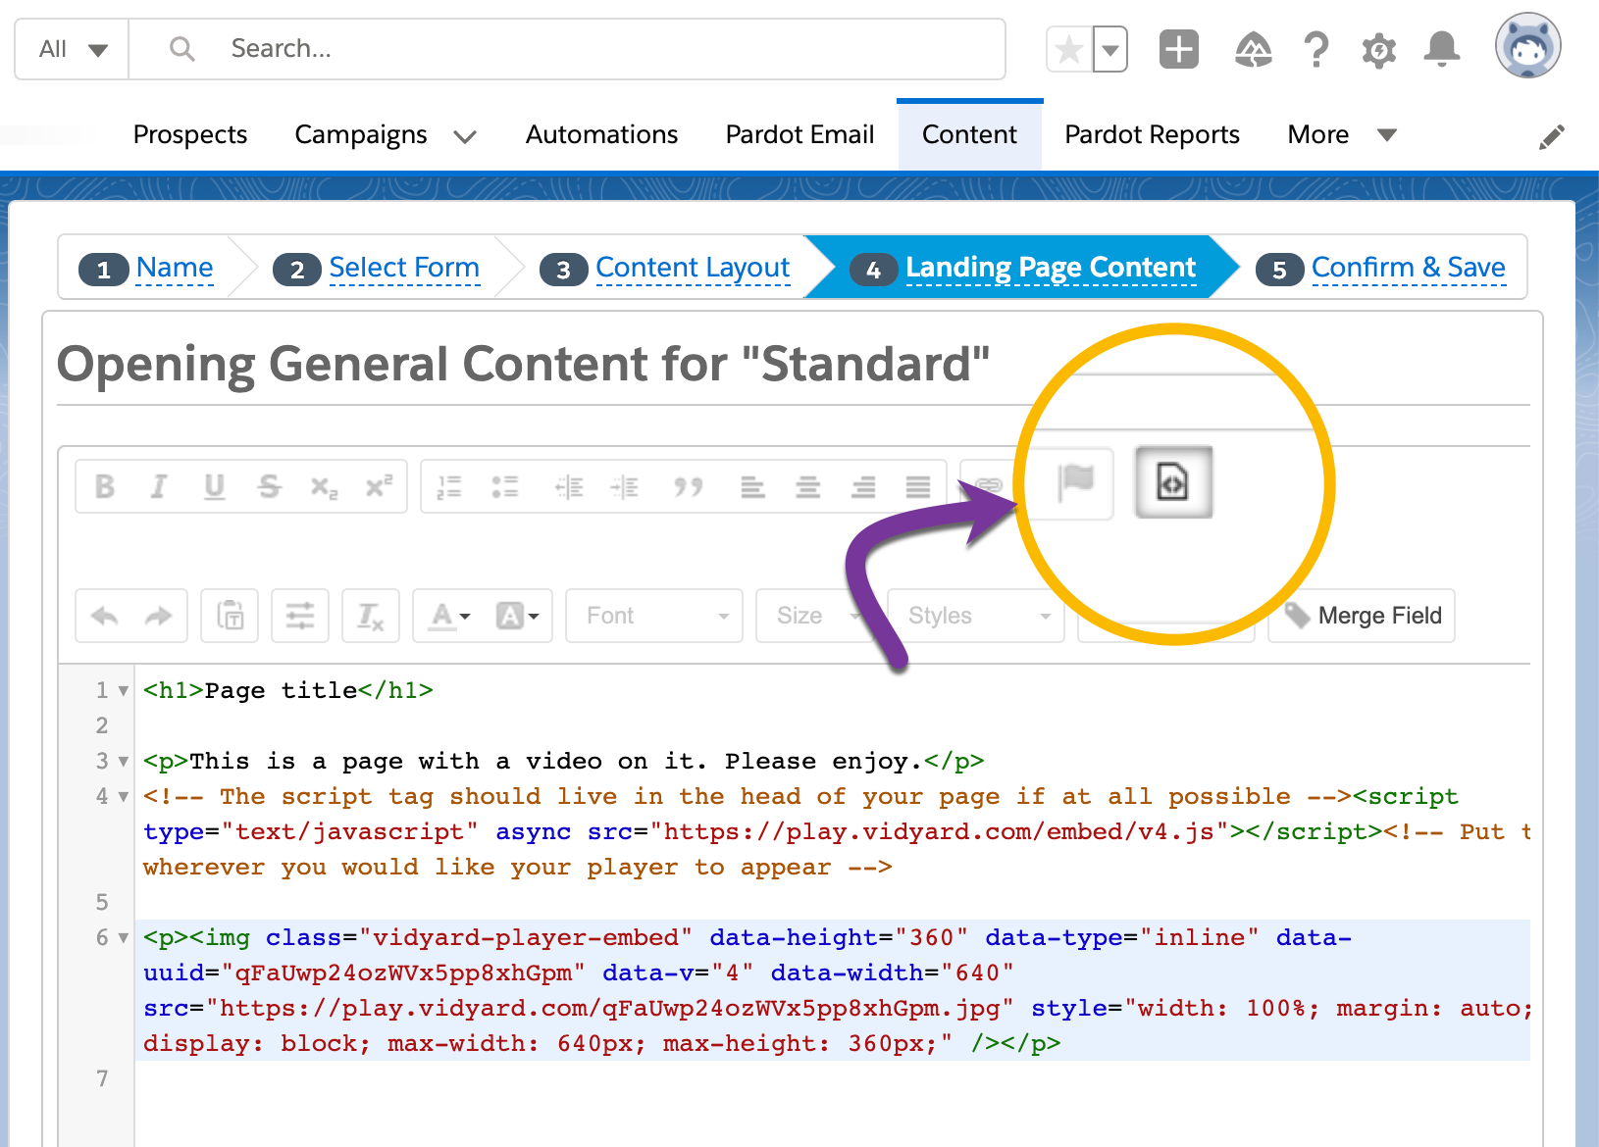Open Font dropdown
This screenshot has width=1599, height=1147.
coord(654,616)
